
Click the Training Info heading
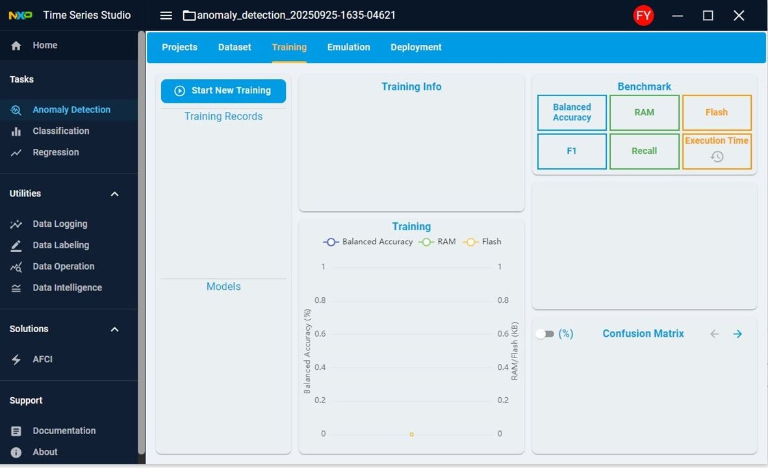(411, 86)
